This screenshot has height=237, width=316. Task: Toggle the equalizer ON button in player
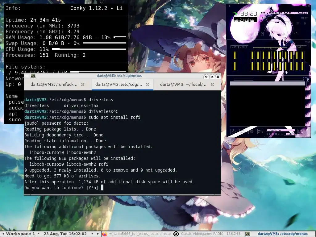point(234,47)
